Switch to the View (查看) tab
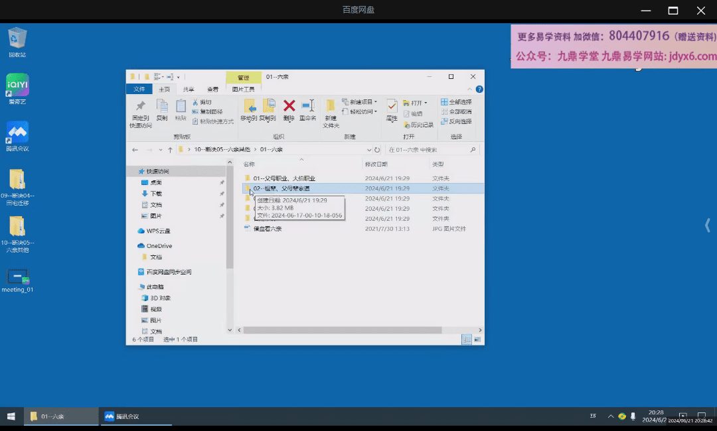Viewport: 717px width, 431px height. pos(212,89)
